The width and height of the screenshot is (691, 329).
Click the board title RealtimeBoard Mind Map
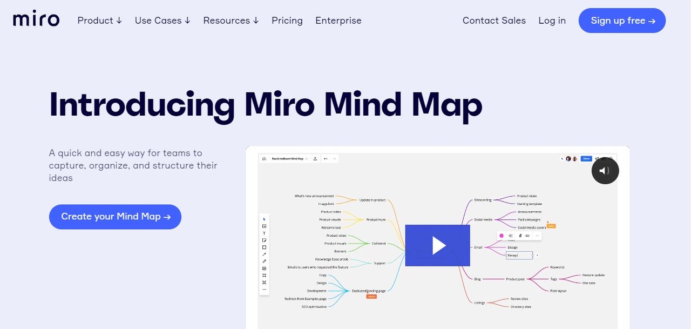coord(287,159)
